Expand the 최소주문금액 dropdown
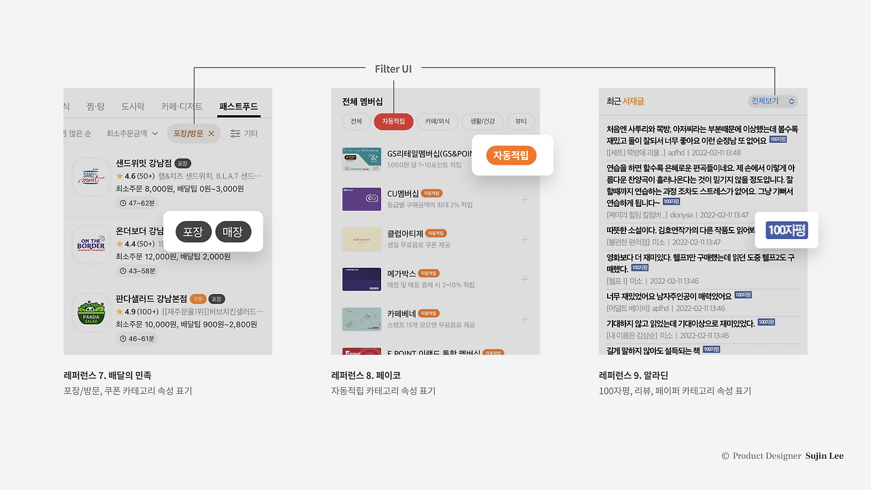The width and height of the screenshot is (871, 490). click(x=132, y=133)
